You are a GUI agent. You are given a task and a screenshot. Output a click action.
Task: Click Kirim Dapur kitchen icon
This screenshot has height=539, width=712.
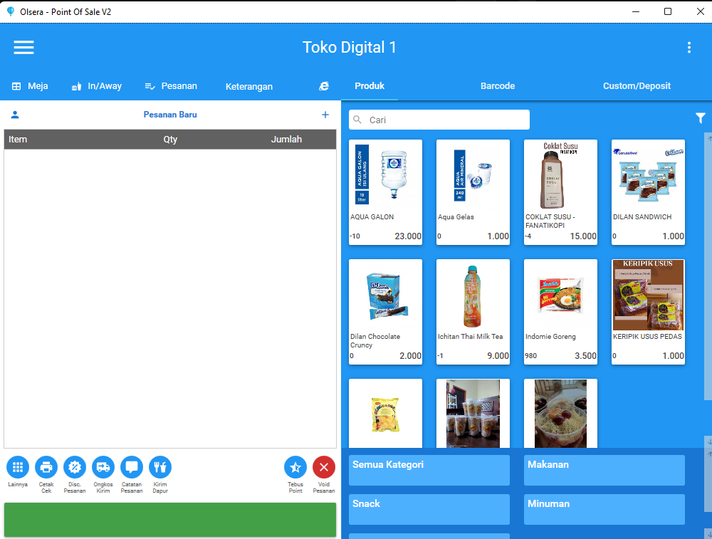tap(159, 467)
